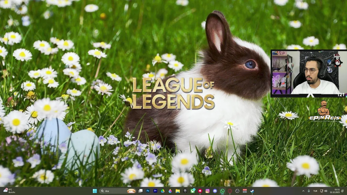The width and height of the screenshot is (347, 195).
Task: Open OBS Studio from the taskbar
Action: pyautogui.click(x=237, y=191)
